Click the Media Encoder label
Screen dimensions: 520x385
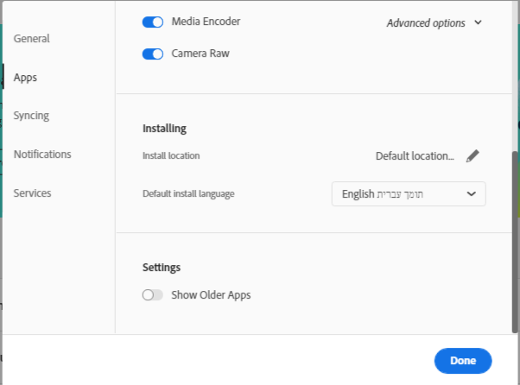[x=206, y=22]
